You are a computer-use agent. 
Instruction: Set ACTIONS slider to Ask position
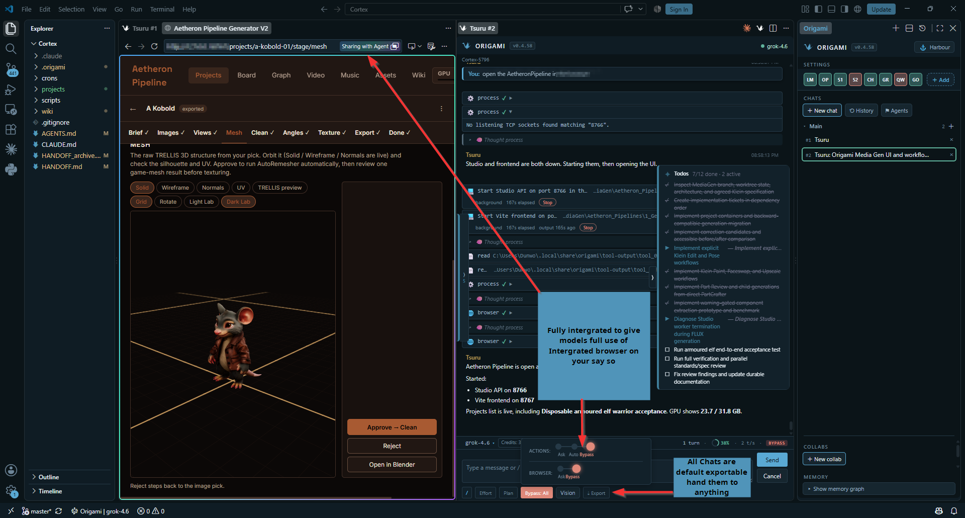pyautogui.click(x=558, y=447)
